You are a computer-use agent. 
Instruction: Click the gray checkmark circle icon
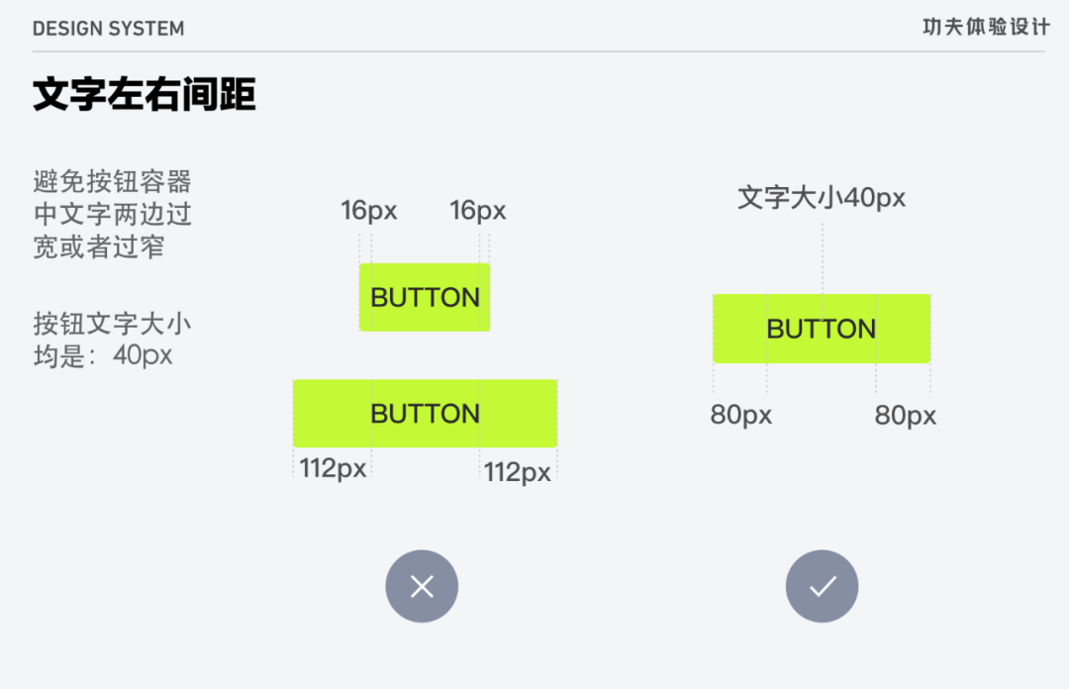(822, 586)
